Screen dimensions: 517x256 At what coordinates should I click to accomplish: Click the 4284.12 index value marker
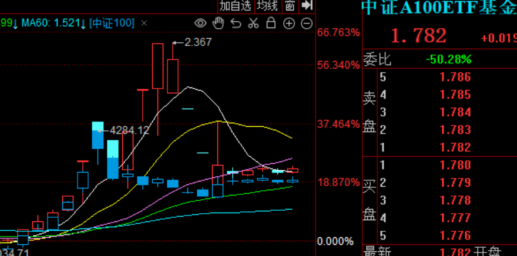click(129, 130)
